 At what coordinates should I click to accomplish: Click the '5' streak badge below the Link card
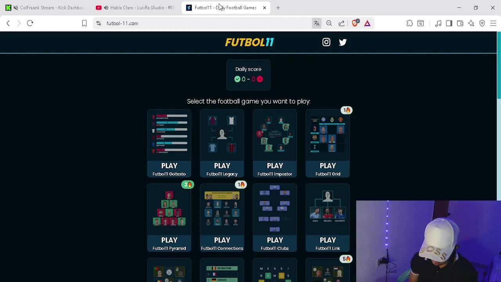346,259
